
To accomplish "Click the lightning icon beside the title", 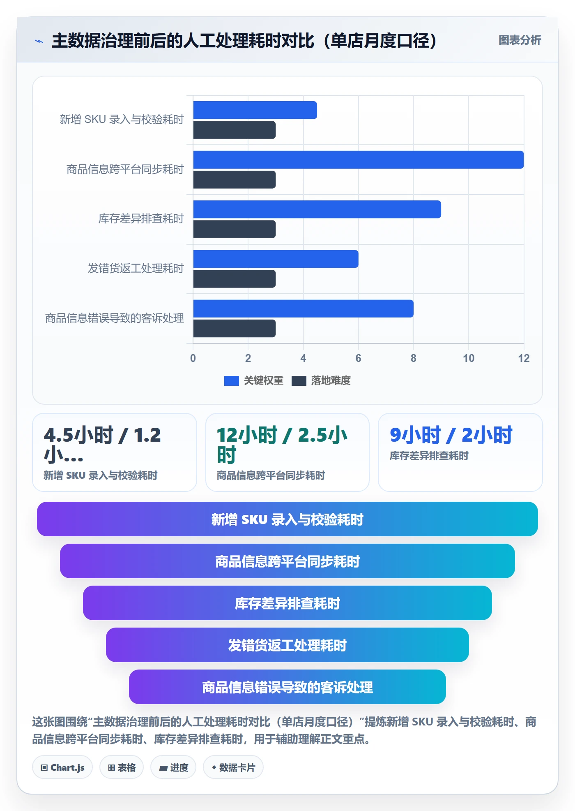I will 39,41.
